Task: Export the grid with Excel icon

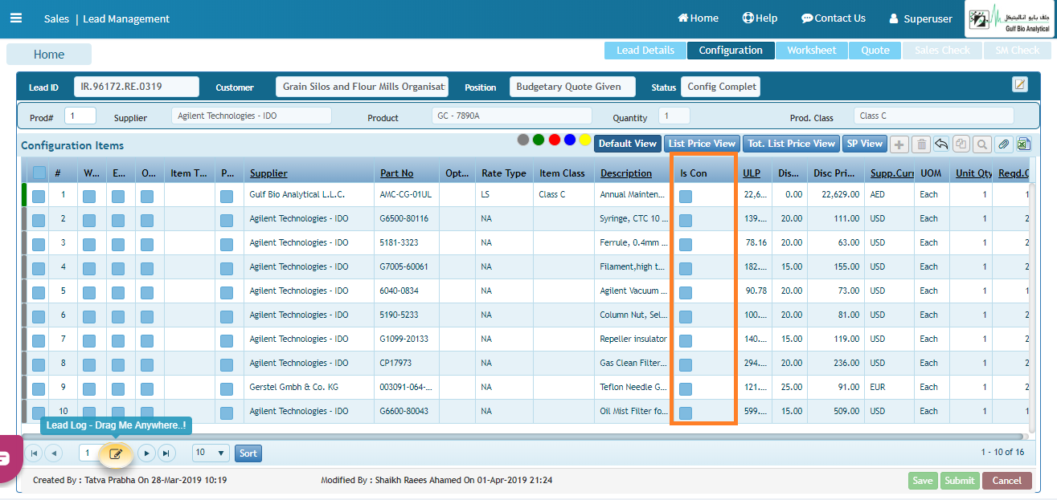Action: 1023,144
